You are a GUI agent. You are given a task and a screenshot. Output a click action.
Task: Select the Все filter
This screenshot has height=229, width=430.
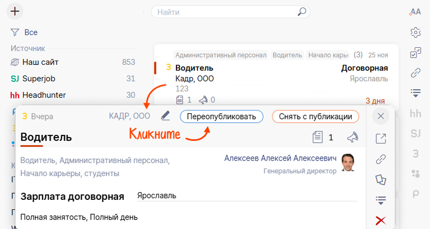[x=31, y=32]
